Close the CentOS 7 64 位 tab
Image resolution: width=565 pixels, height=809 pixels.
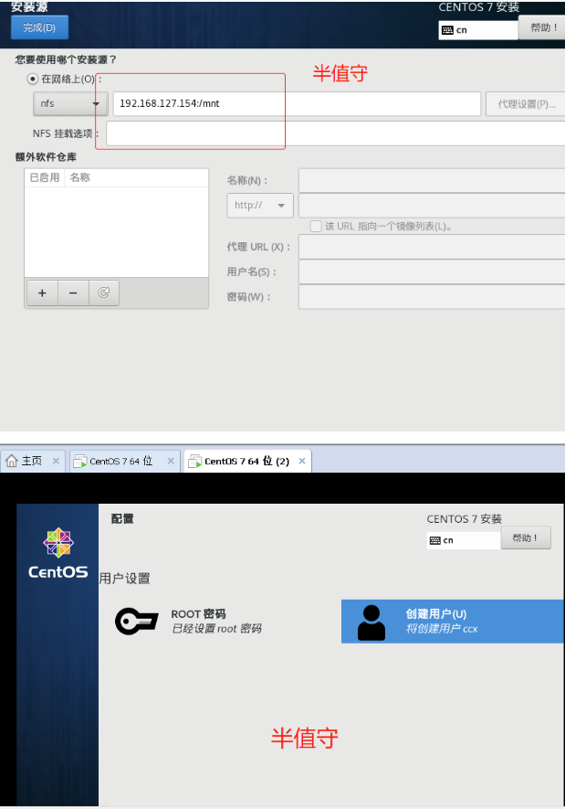171,461
